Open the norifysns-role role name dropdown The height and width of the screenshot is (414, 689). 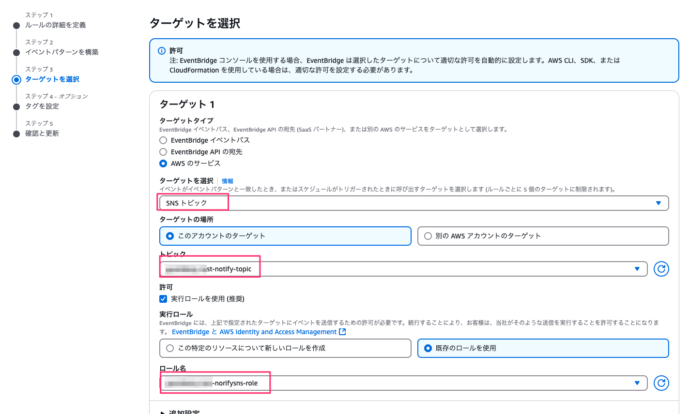pyautogui.click(x=403, y=383)
